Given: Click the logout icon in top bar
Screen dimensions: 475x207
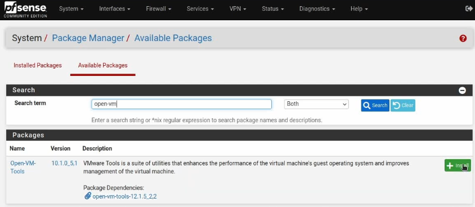Looking at the screenshot, I should (468, 9).
